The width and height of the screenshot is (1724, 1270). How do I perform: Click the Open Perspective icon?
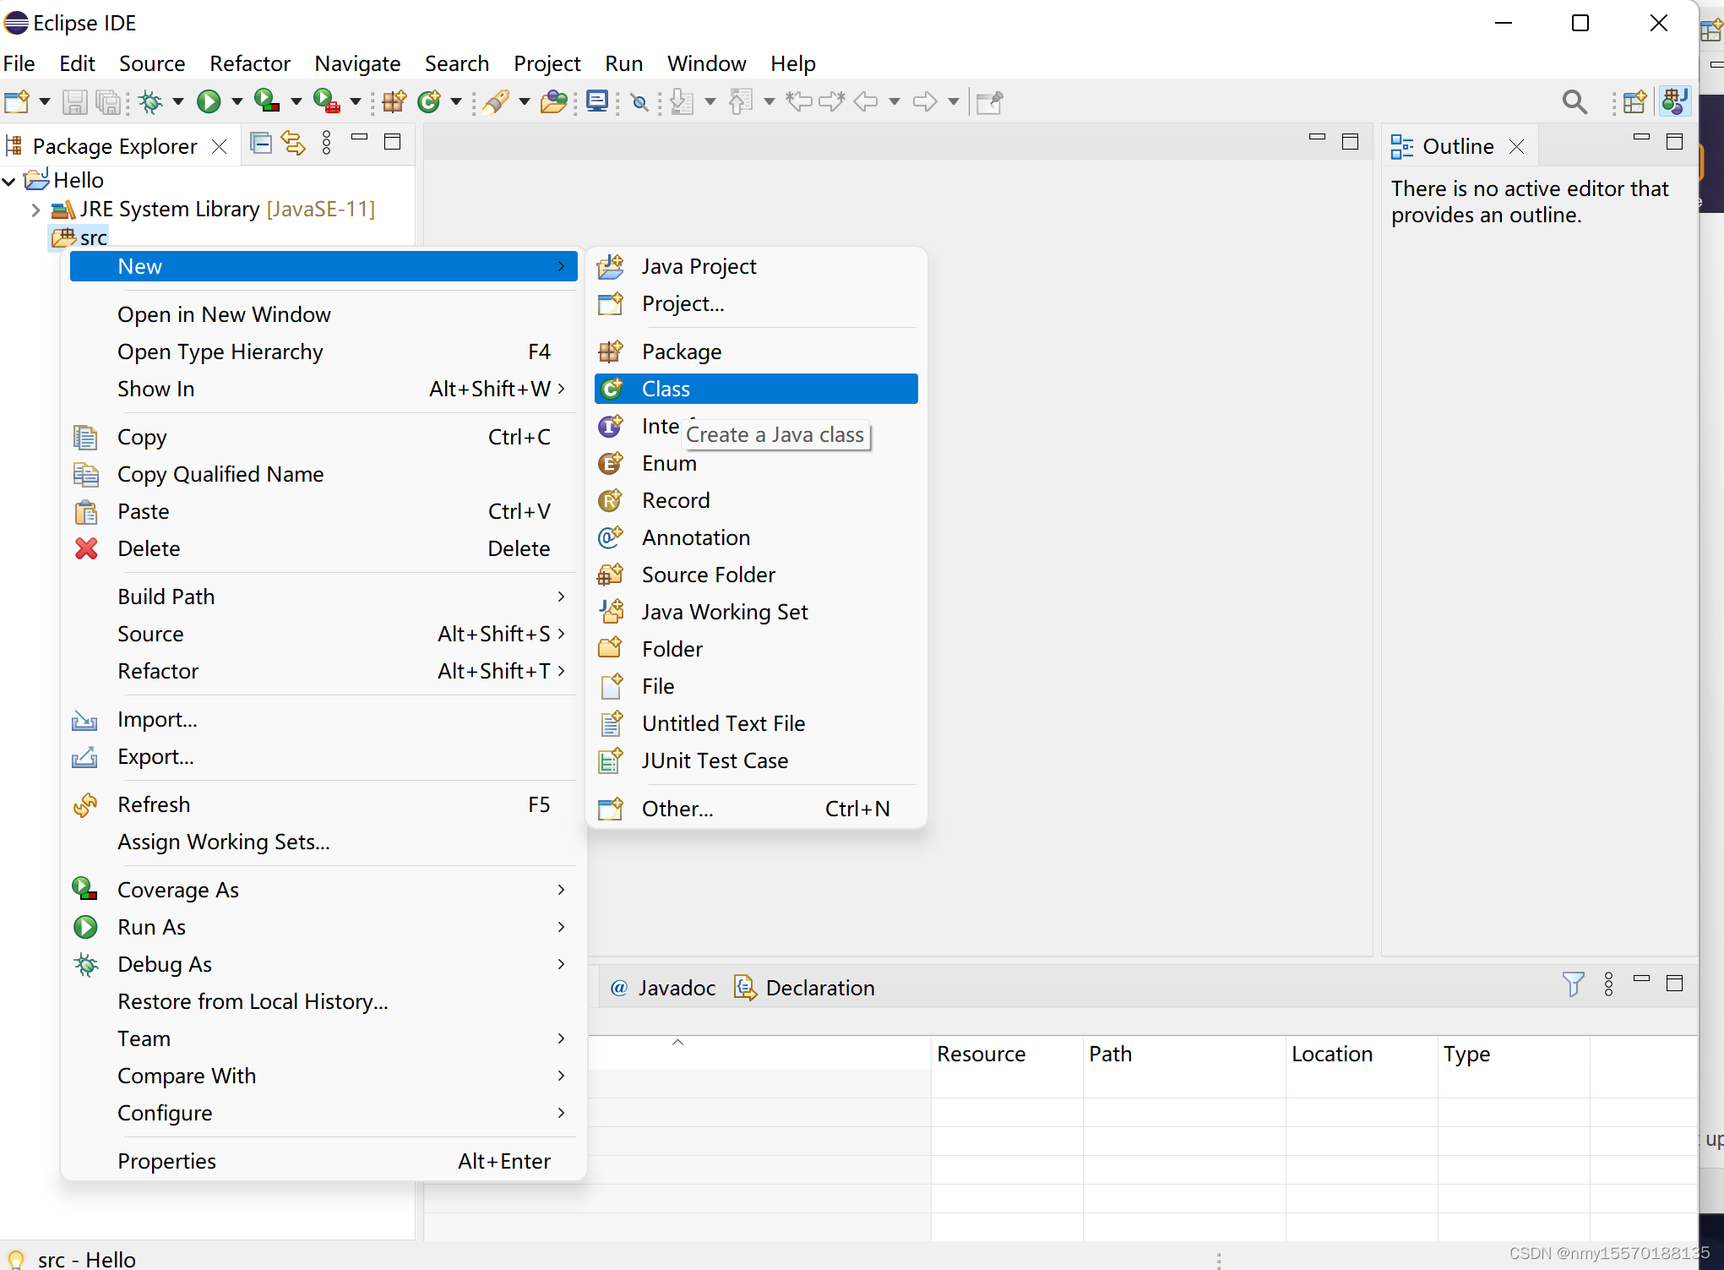pos(1634,102)
